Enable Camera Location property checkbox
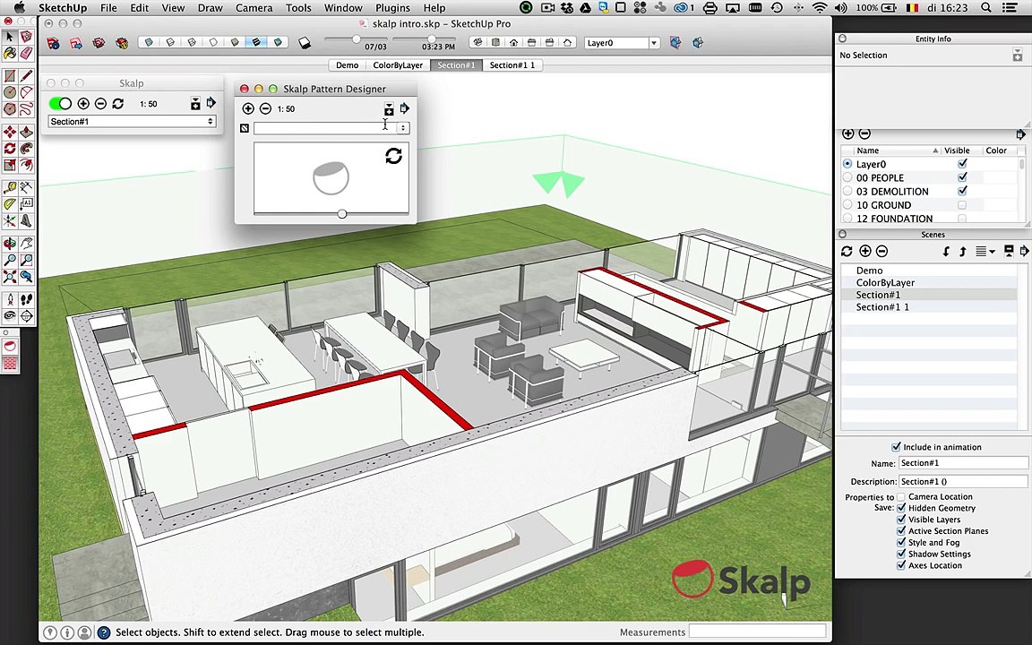Screen dimensions: 1032x645 (901, 496)
